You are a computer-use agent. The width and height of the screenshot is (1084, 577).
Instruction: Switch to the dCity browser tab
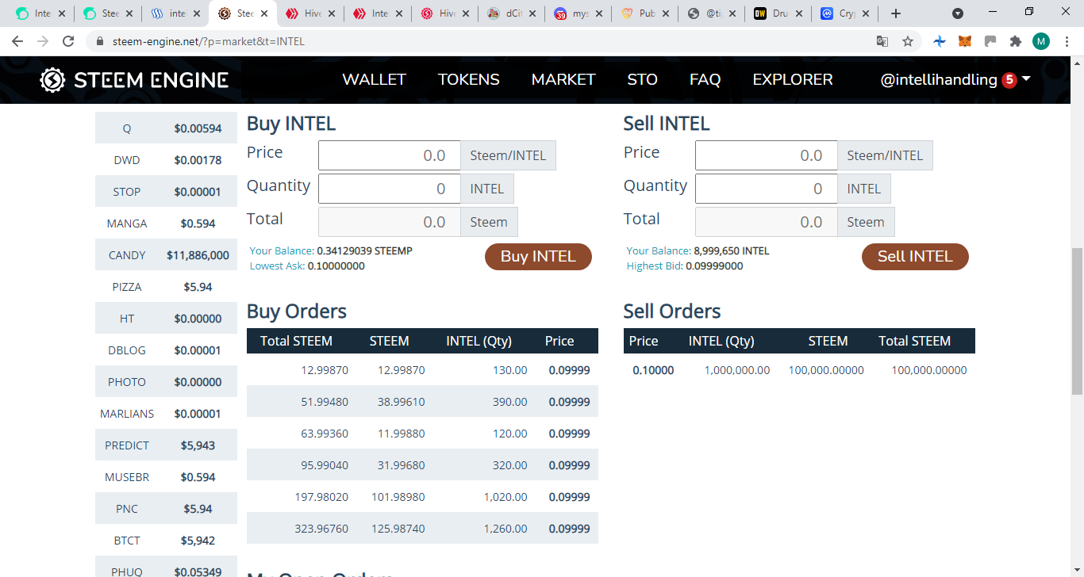pos(510,13)
